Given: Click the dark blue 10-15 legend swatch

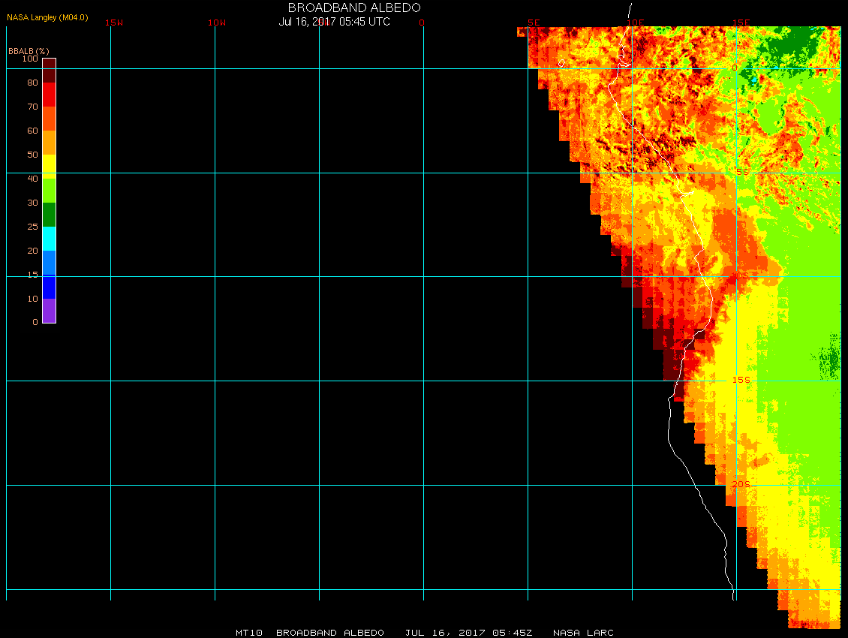Looking at the screenshot, I should click(x=50, y=287).
